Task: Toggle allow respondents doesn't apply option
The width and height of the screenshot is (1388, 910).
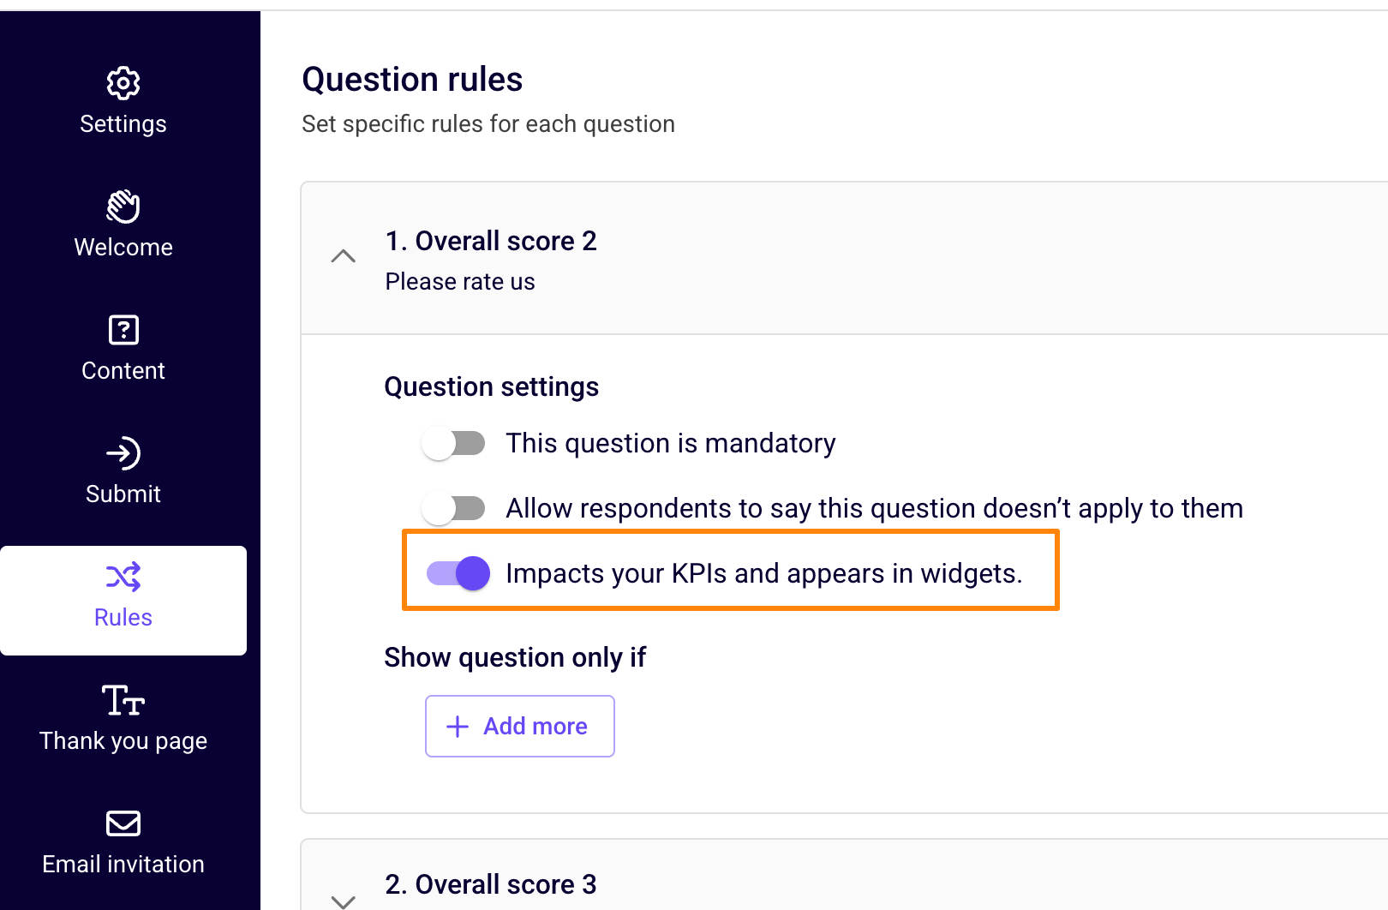Action: click(454, 508)
